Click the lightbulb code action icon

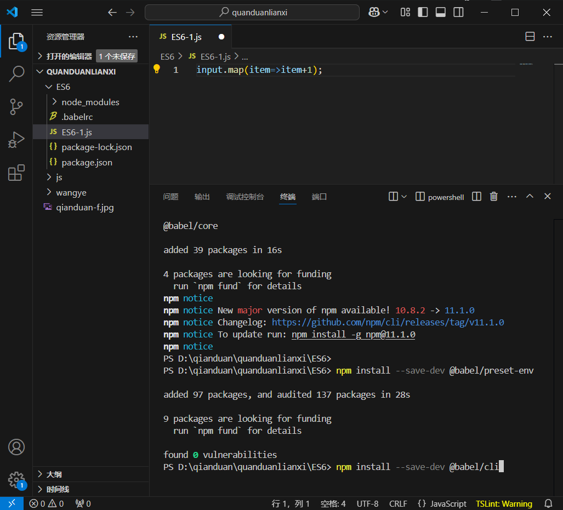point(156,70)
